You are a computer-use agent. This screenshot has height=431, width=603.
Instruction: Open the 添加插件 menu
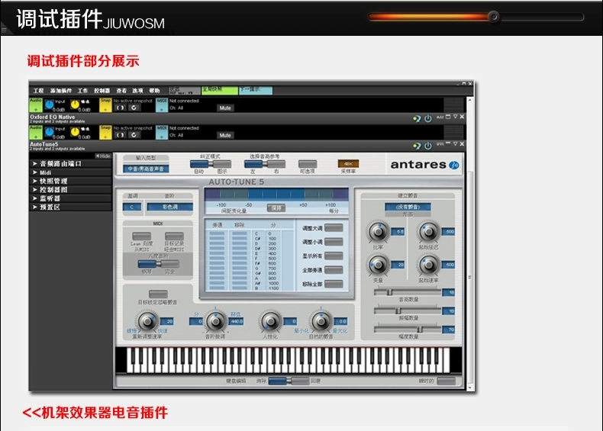click(61, 91)
